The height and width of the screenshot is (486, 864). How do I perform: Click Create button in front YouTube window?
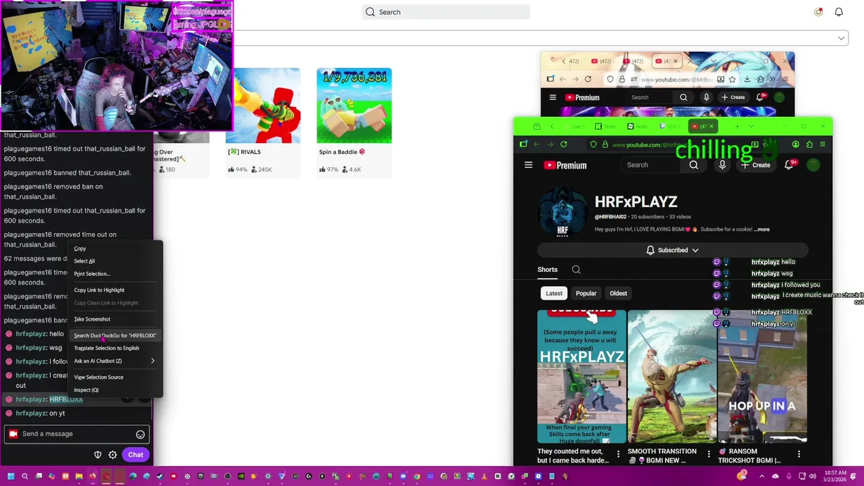tap(755, 165)
